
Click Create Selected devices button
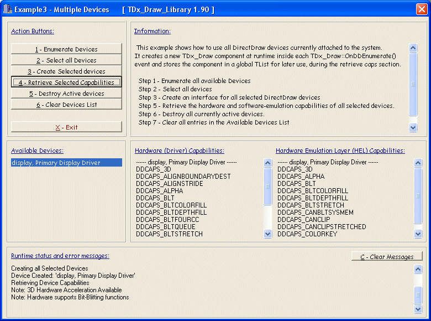66,71
